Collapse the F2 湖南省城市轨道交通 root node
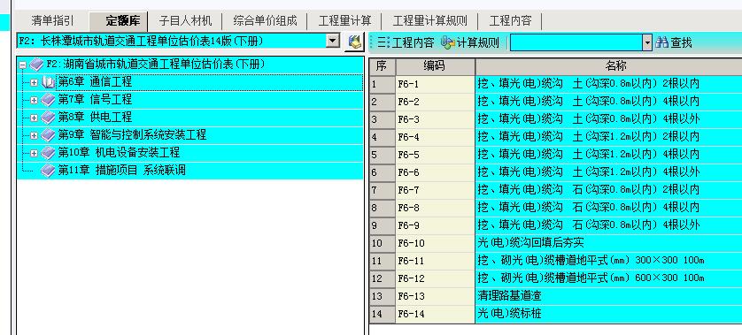This screenshot has width=742, height=335. click(x=23, y=65)
